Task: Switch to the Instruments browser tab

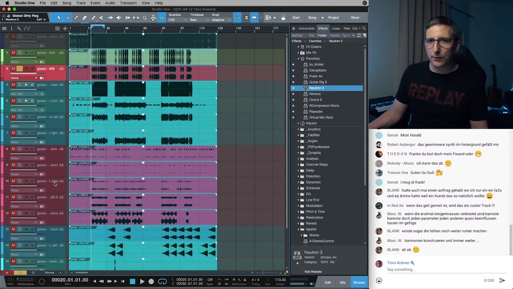Action: [307, 28]
